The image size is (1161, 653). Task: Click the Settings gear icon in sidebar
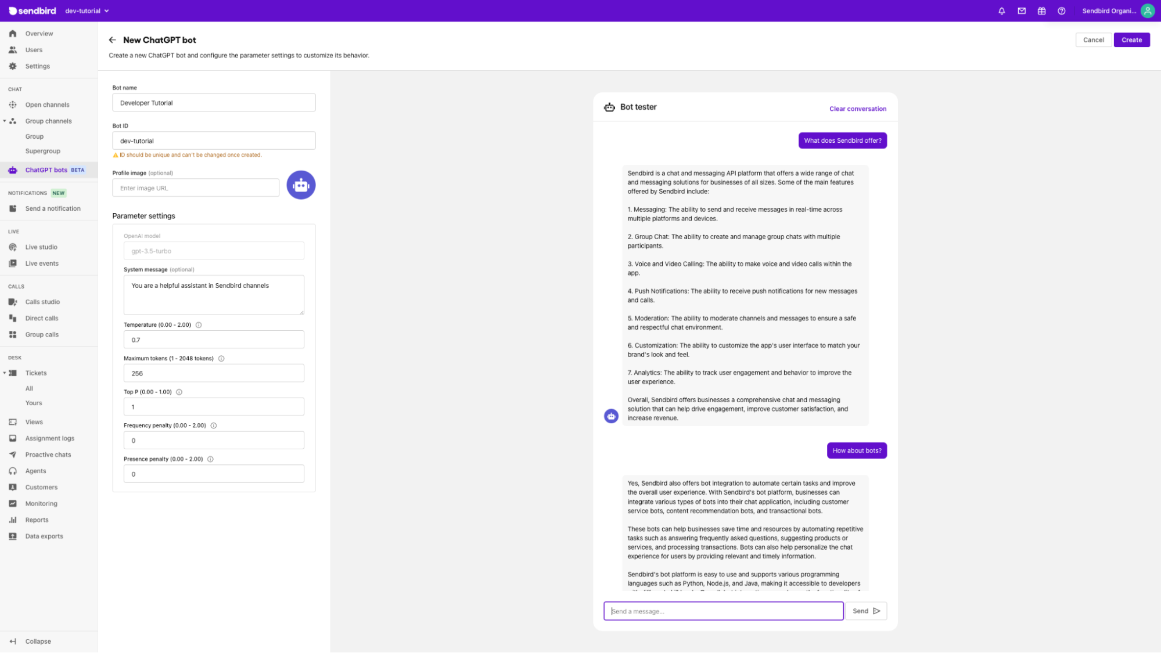click(13, 66)
